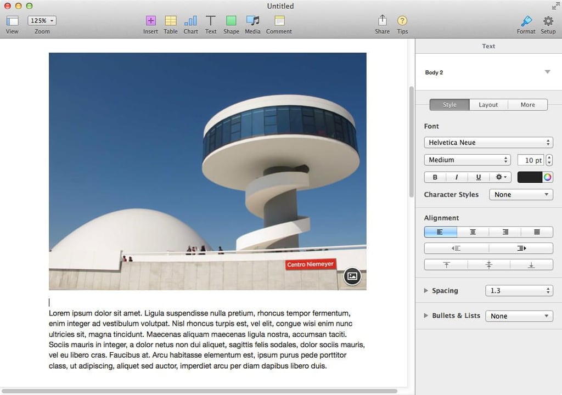
Task: Expand the Spacing section triangle
Action: click(x=426, y=291)
